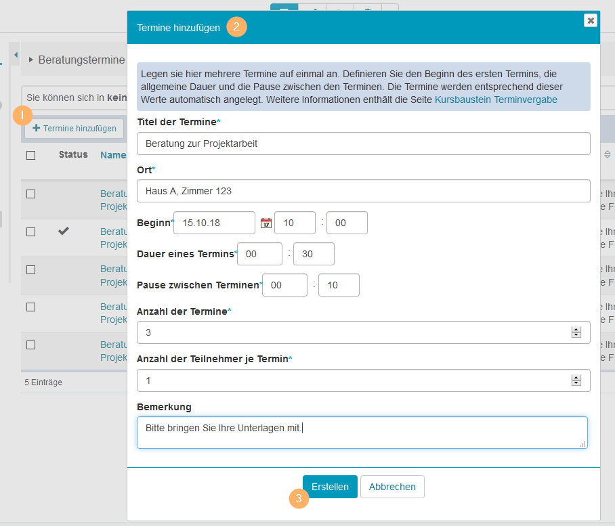Click the Abbrechen button
The width and height of the screenshot is (615, 526).
(392, 487)
